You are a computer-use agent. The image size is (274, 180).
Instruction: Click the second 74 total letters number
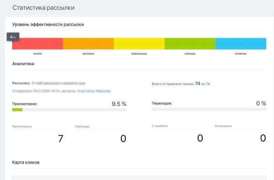click(x=208, y=84)
